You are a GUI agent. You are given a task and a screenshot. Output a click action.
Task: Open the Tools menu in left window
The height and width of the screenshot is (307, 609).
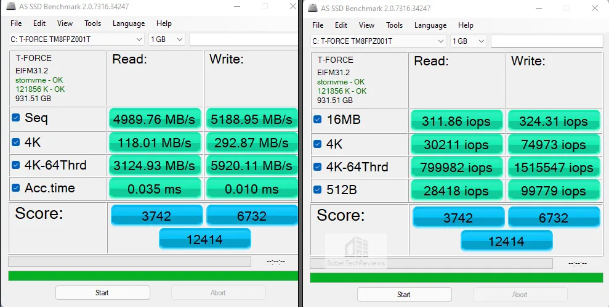click(x=93, y=23)
